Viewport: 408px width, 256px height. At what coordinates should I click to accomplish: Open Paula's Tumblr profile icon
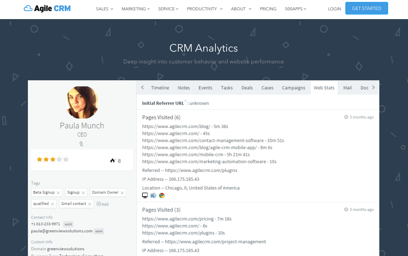coord(81,144)
